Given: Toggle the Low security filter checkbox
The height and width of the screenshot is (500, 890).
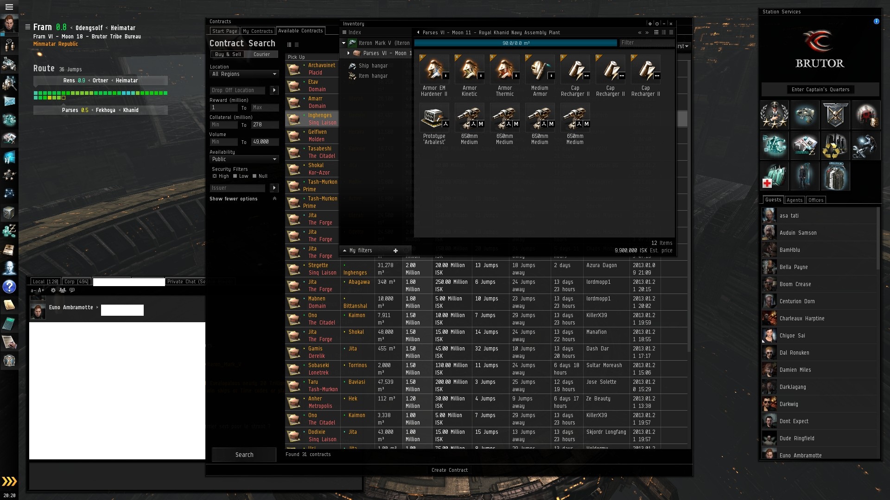Looking at the screenshot, I should click(x=235, y=176).
